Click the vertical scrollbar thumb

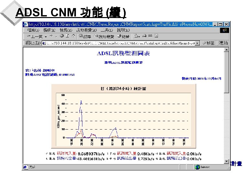(x=226, y=72)
